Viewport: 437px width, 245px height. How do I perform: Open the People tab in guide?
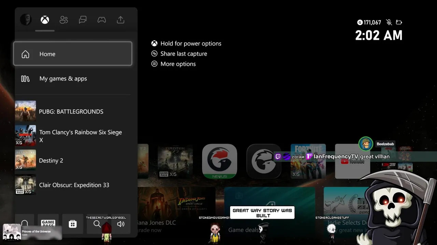64,20
